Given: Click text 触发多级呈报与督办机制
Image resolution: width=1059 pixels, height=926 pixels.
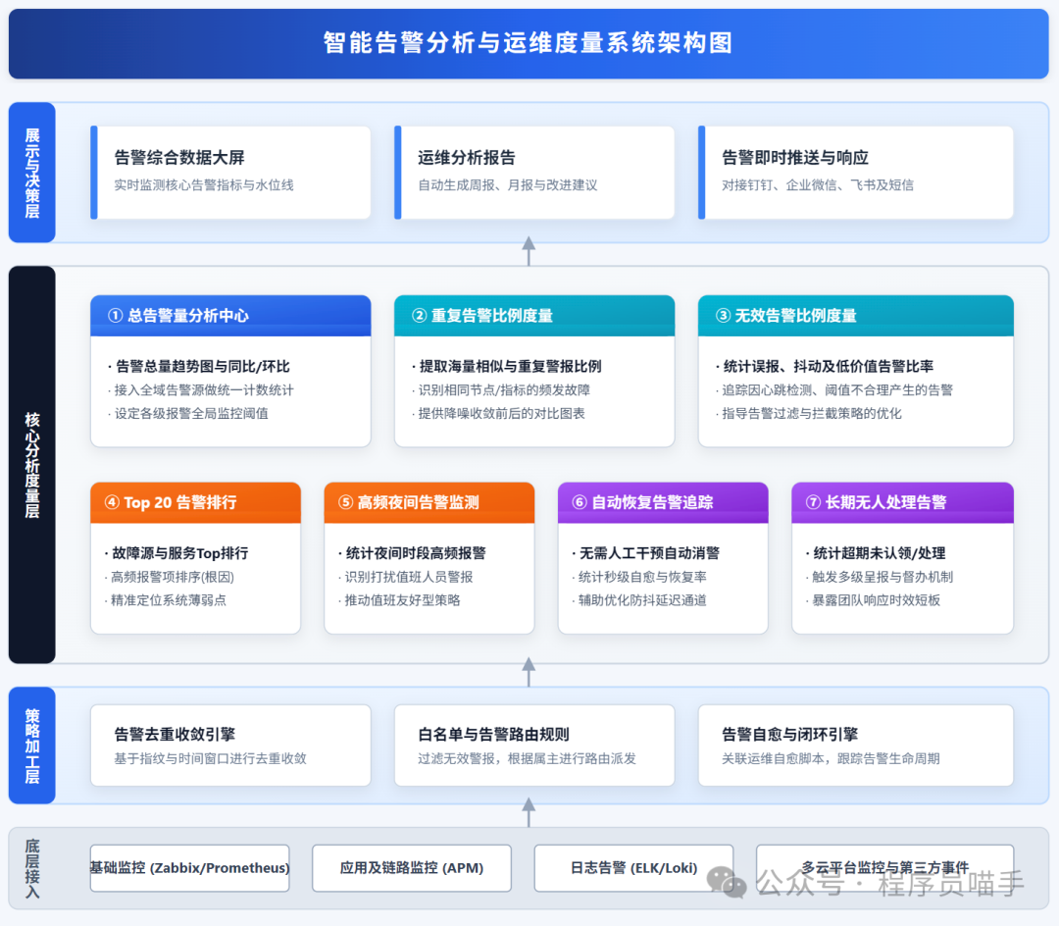Looking at the screenshot, I should (882, 577).
